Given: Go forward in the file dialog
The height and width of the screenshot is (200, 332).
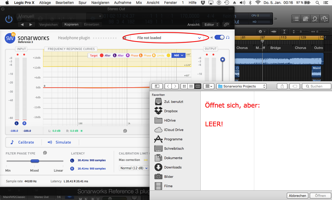Looking at the screenshot, I should [x=175, y=86].
